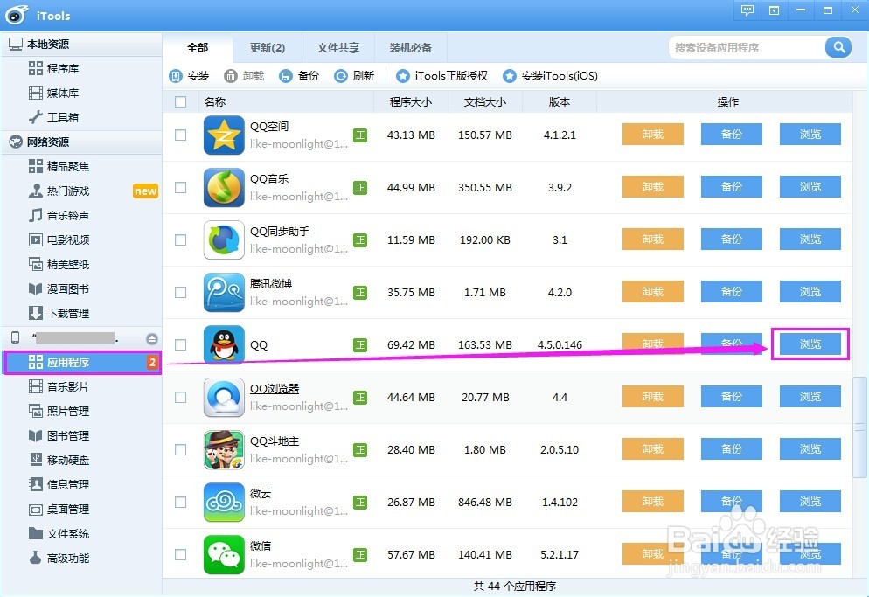The width and height of the screenshot is (869, 597).
Task: Click 卸载 button for QQ空间
Action: [653, 134]
